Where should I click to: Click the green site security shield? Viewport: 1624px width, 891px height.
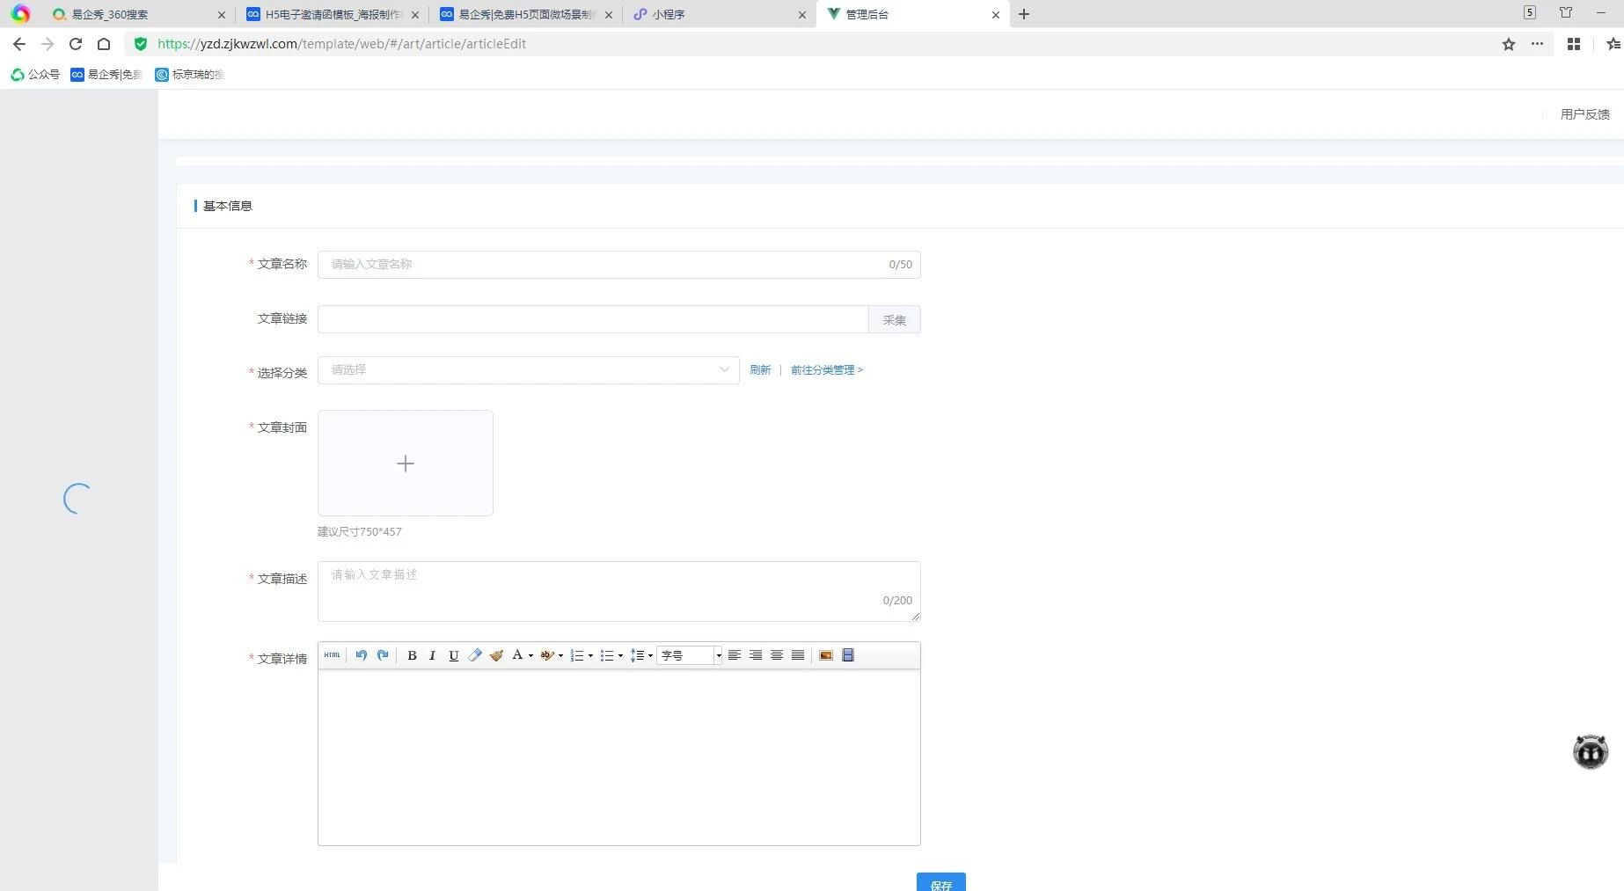tap(141, 44)
